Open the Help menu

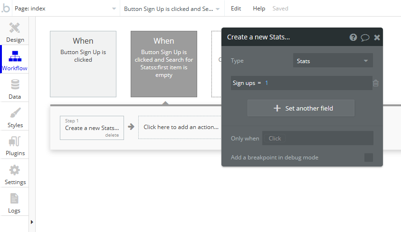tap(259, 9)
